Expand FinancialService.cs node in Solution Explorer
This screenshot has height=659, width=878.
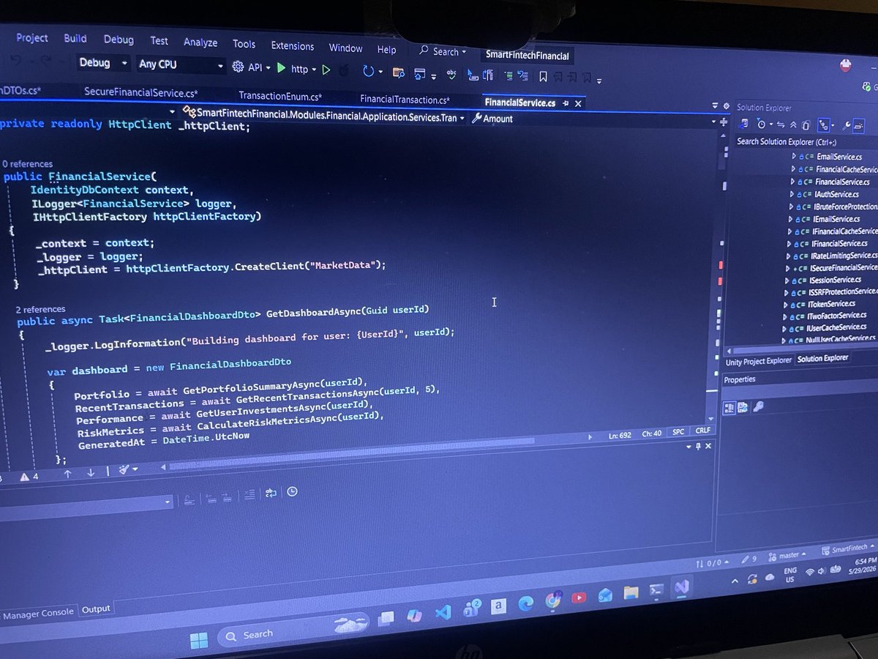click(x=792, y=182)
